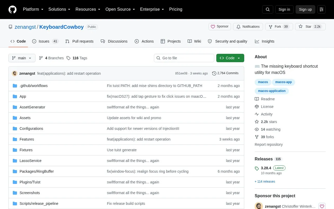Go to the GitHub home logo
This screenshot has width=334, height=209.
click(13, 9)
